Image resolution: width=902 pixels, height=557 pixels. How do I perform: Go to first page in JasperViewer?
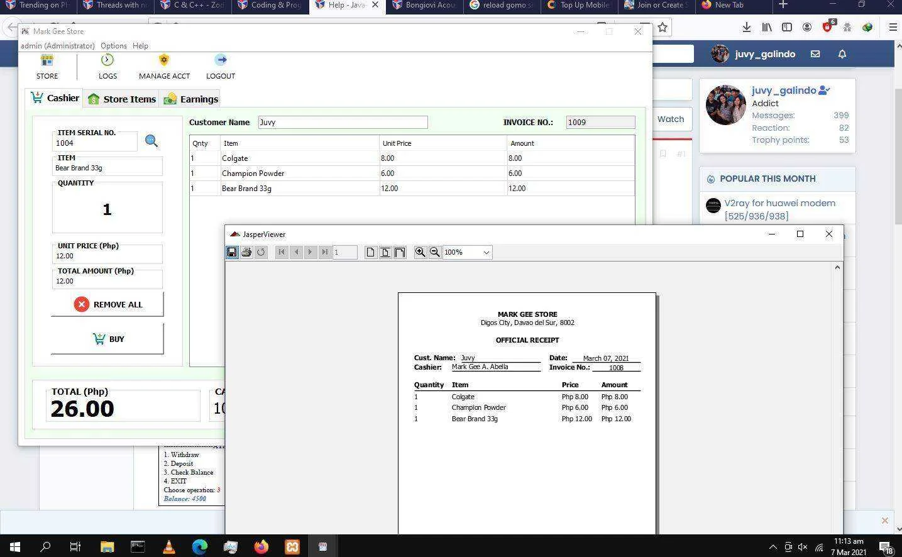point(282,252)
